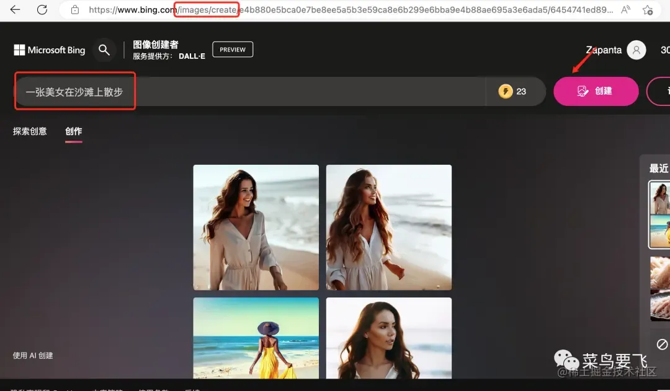
Task: Click the 图像创建者 title
Action: [156, 45]
